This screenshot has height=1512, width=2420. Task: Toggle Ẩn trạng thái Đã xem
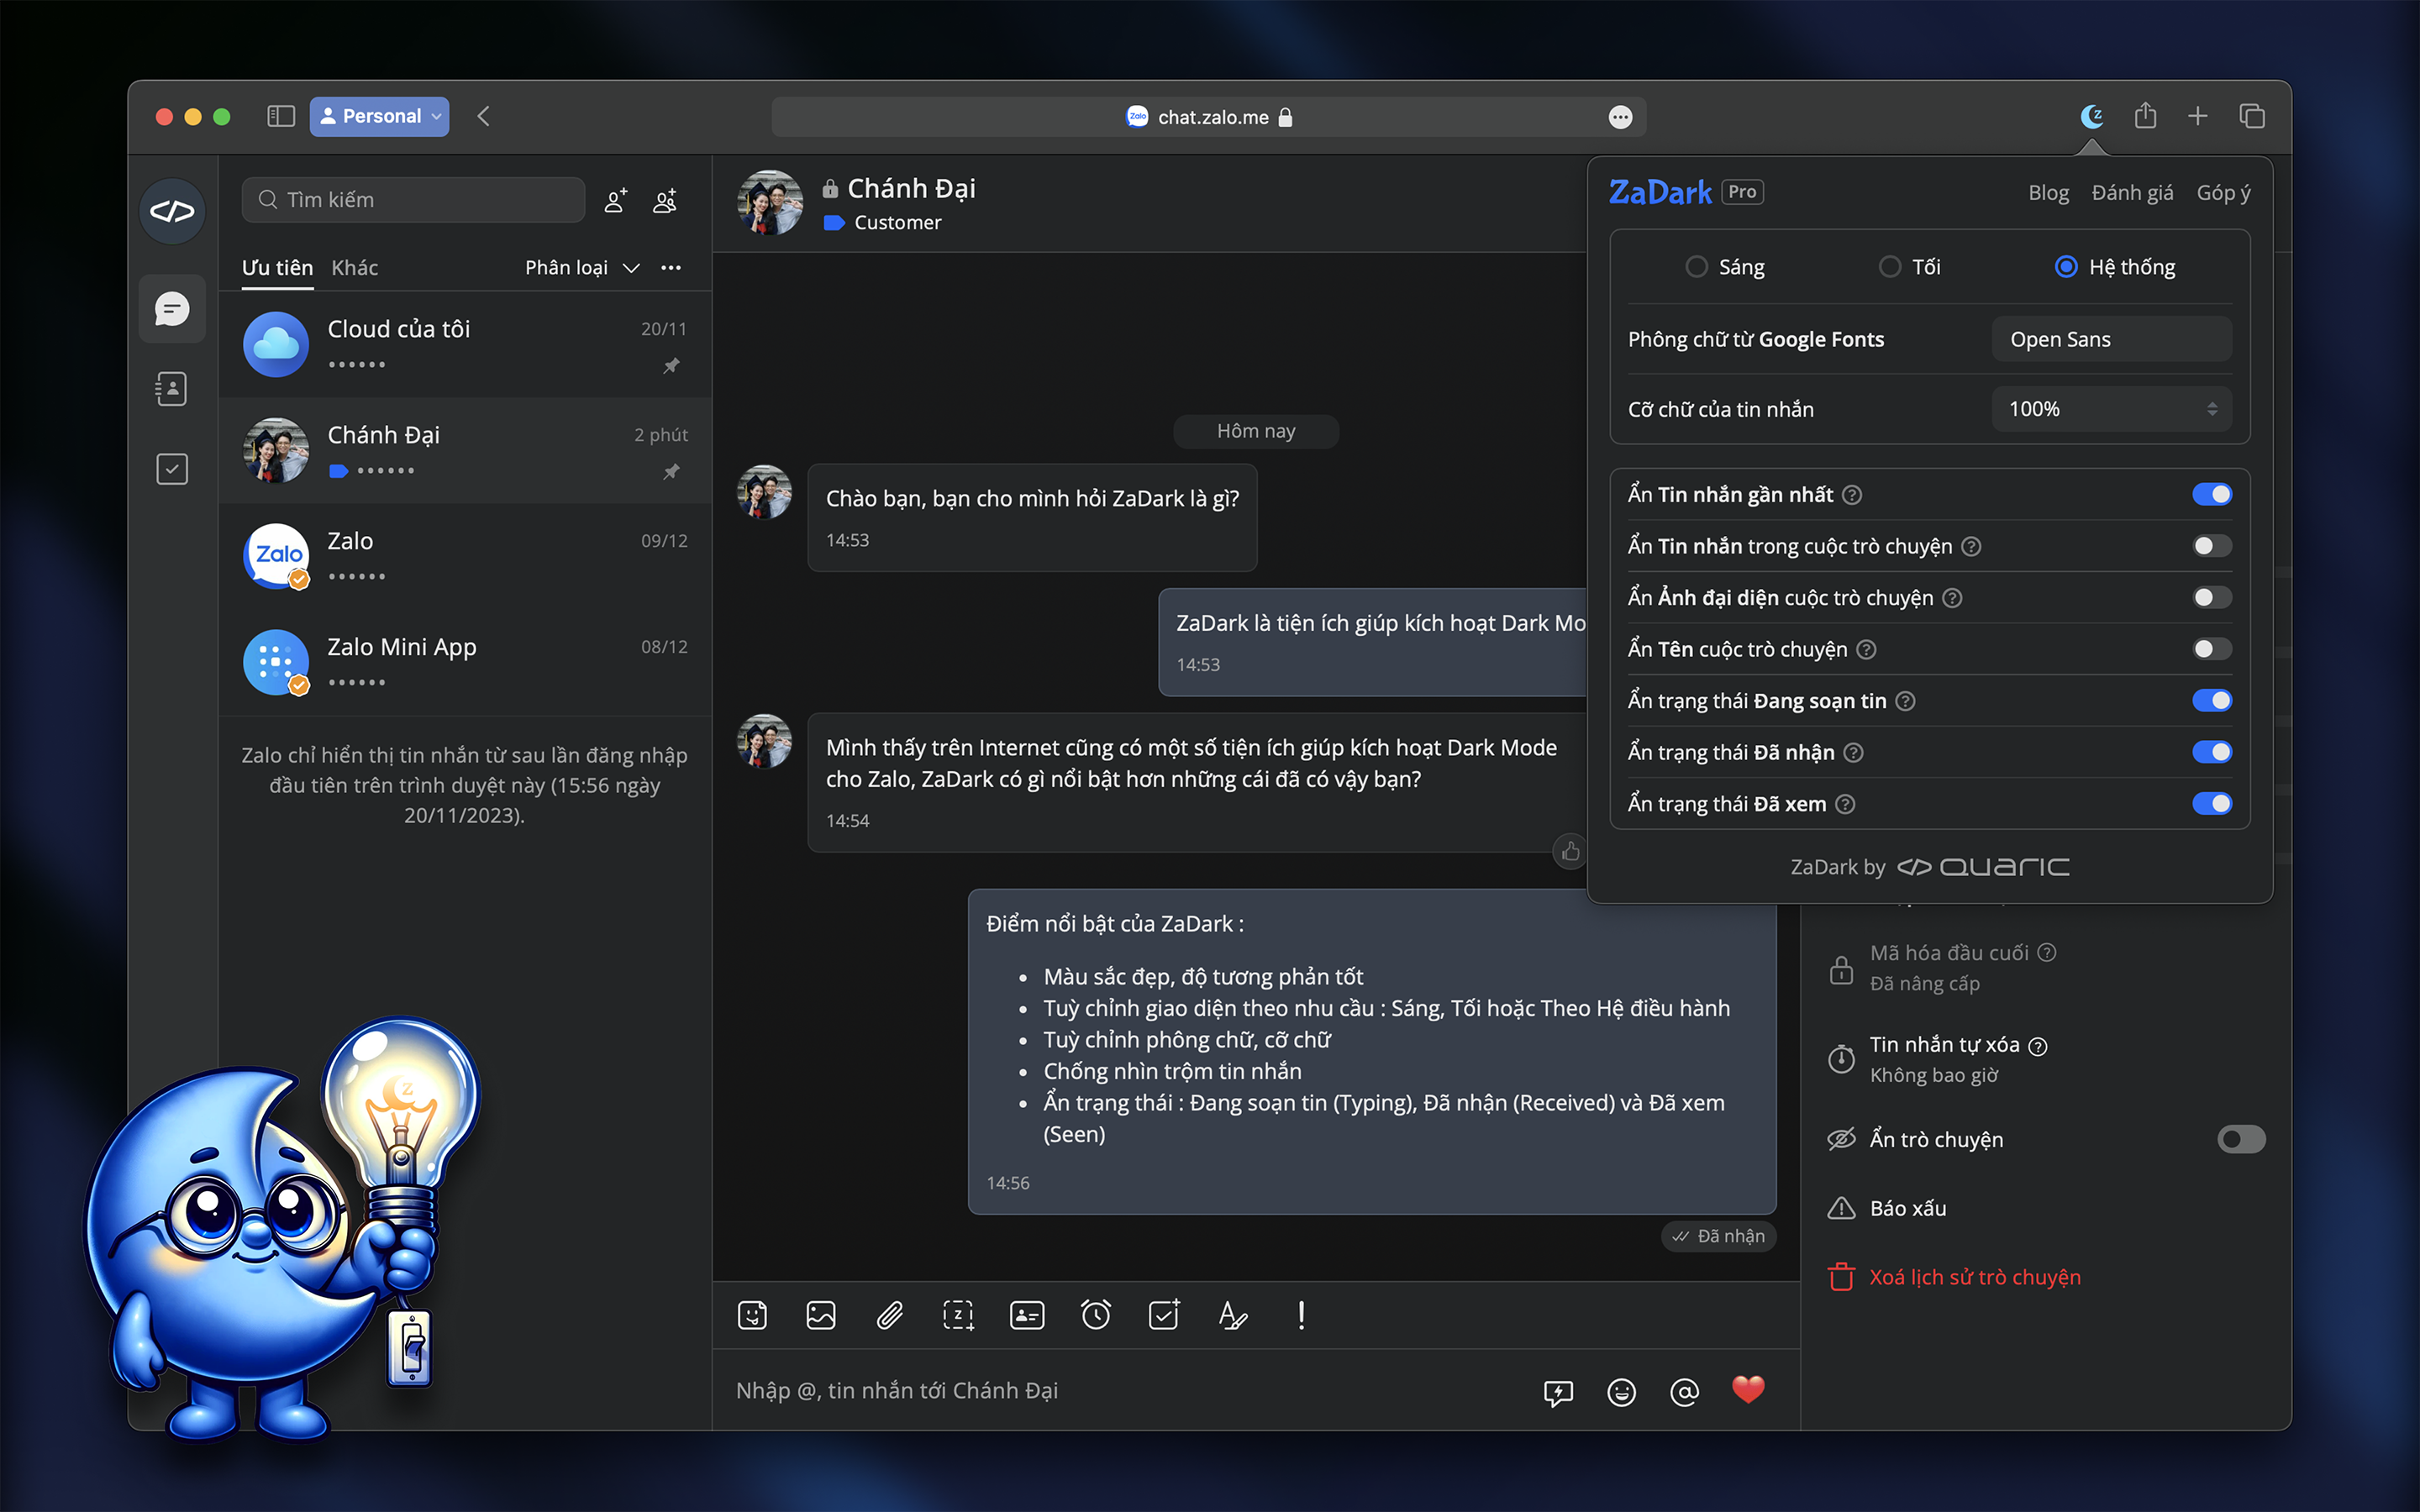point(2211,804)
